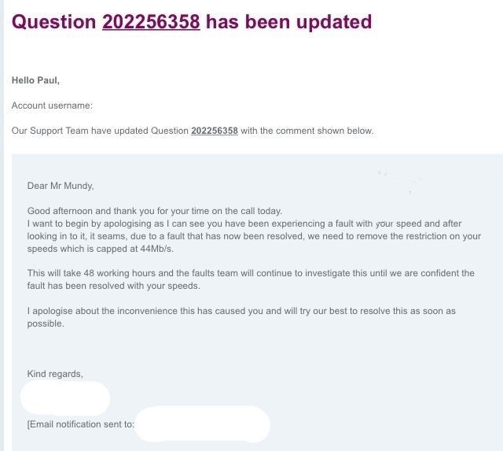Select the "Dear Mr Mundy," salutation
This screenshot has height=451, width=503.
(x=61, y=186)
